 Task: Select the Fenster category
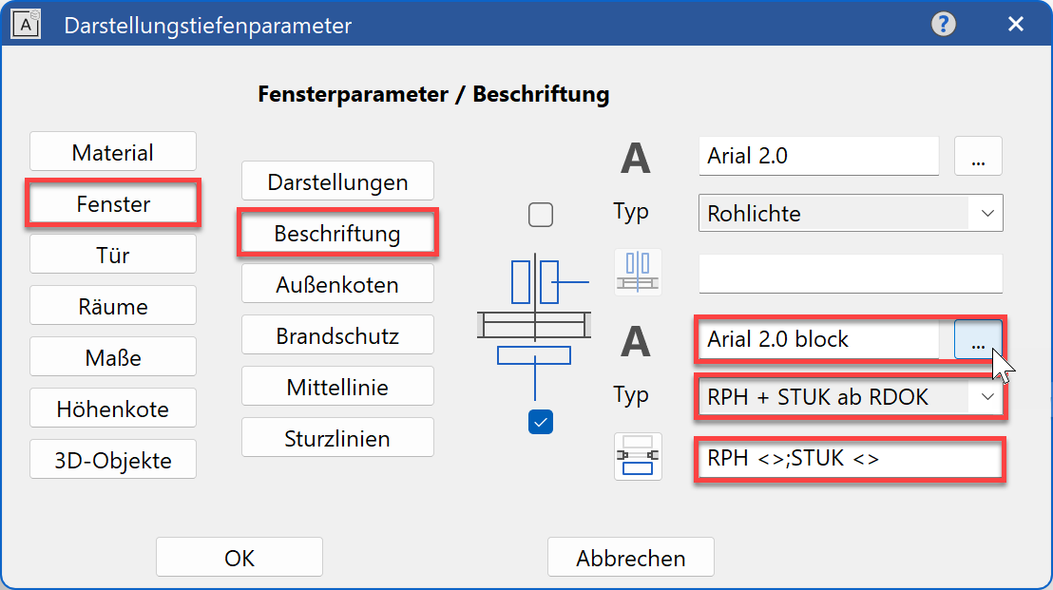pyautogui.click(x=112, y=202)
